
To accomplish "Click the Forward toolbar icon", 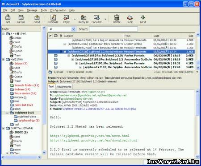I will pyautogui.click(x=96, y=17).
